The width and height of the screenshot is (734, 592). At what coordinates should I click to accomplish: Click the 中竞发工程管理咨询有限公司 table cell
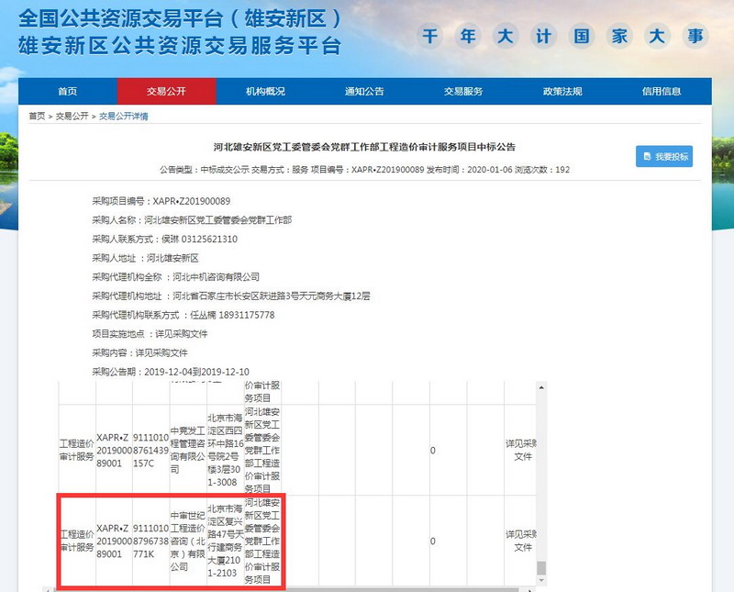(x=188, y=450)
